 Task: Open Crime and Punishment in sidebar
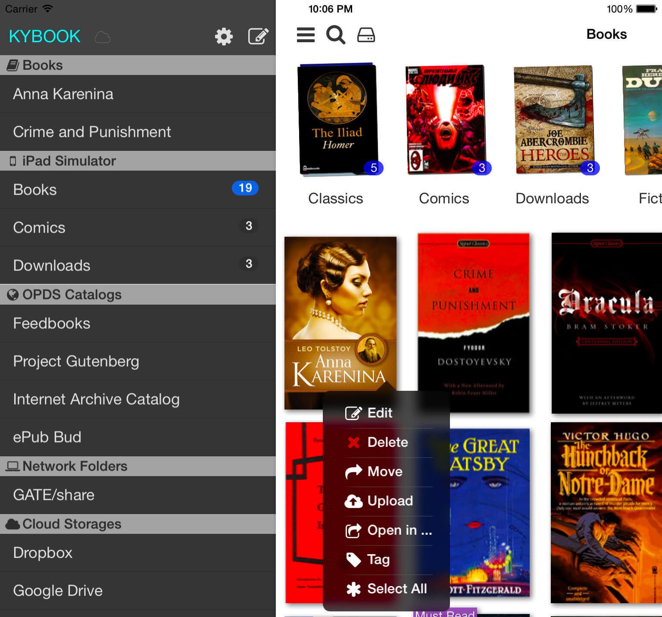click(x=138, y=132)
